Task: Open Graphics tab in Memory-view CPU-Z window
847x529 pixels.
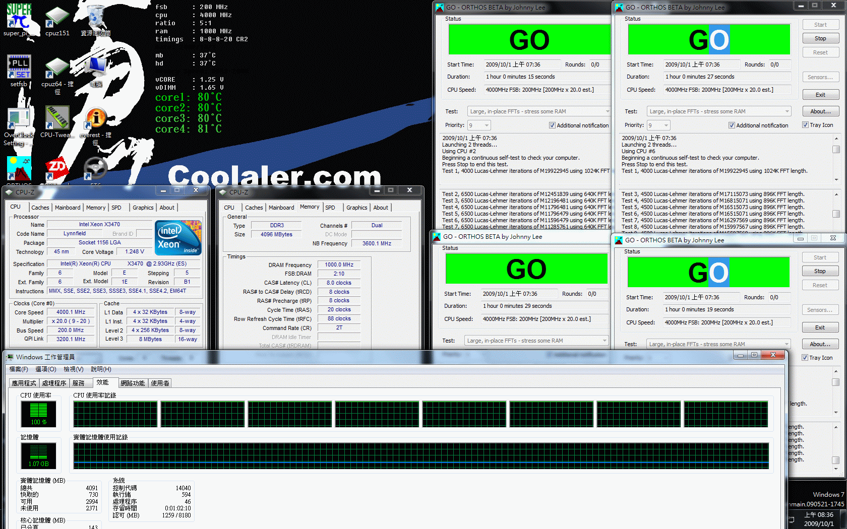Action: point(357,208)
